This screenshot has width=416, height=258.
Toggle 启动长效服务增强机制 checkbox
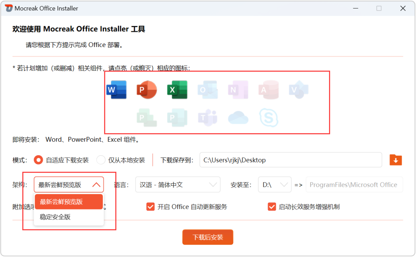coord(272,207)
